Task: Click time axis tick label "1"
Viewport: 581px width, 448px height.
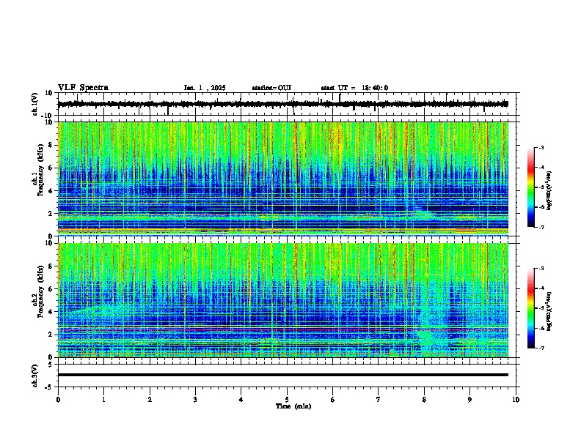Action: coord(103,400)
